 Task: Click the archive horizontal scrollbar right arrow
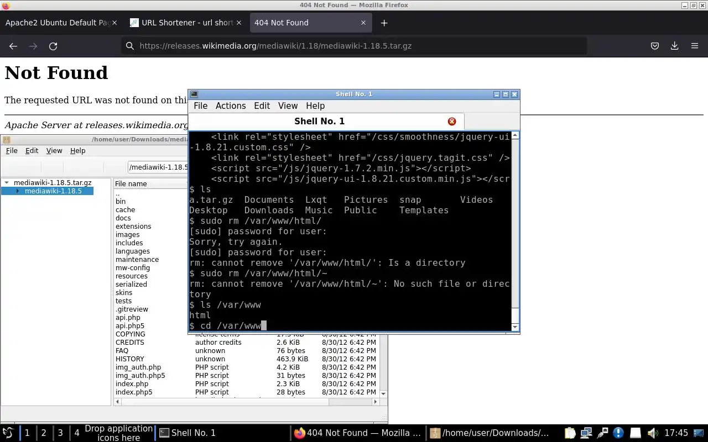tap(376, 402)
